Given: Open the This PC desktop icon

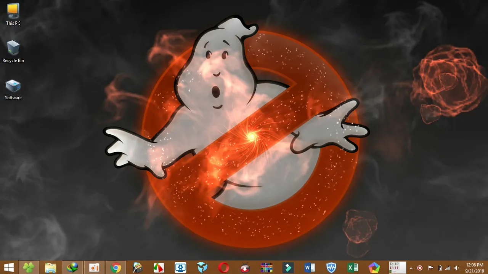Looking at the screenshot, I should tap(13, 14).
